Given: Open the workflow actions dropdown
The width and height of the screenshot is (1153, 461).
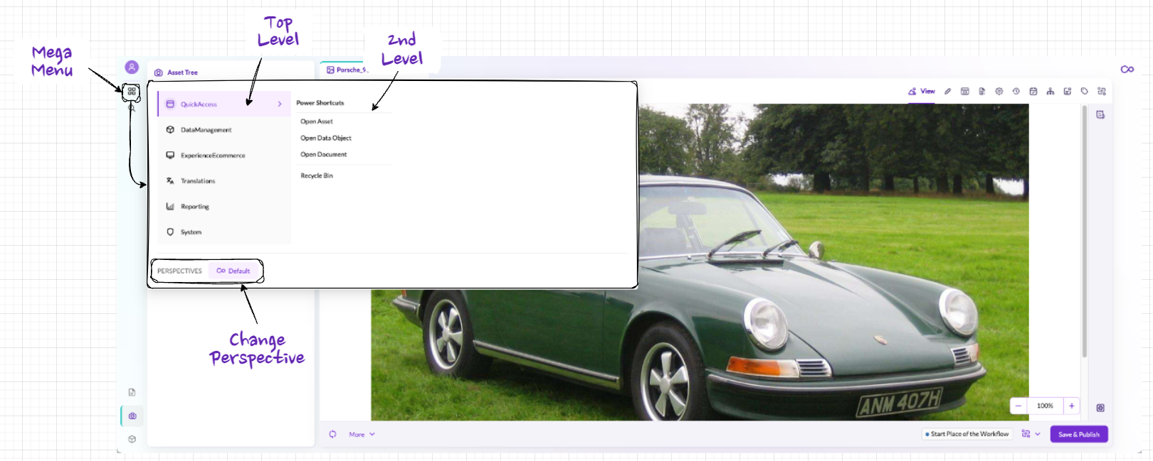Looking at the screenshot, I should pos(1031,434).
